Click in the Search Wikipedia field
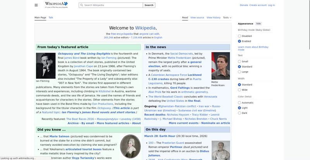 coord(112,5)
